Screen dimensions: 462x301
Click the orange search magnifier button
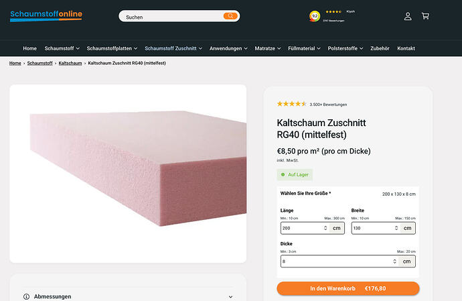(x=230, y=16)
